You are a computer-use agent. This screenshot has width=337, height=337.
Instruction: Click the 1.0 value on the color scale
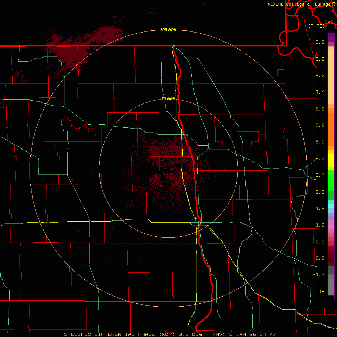(x=320, y=225)
